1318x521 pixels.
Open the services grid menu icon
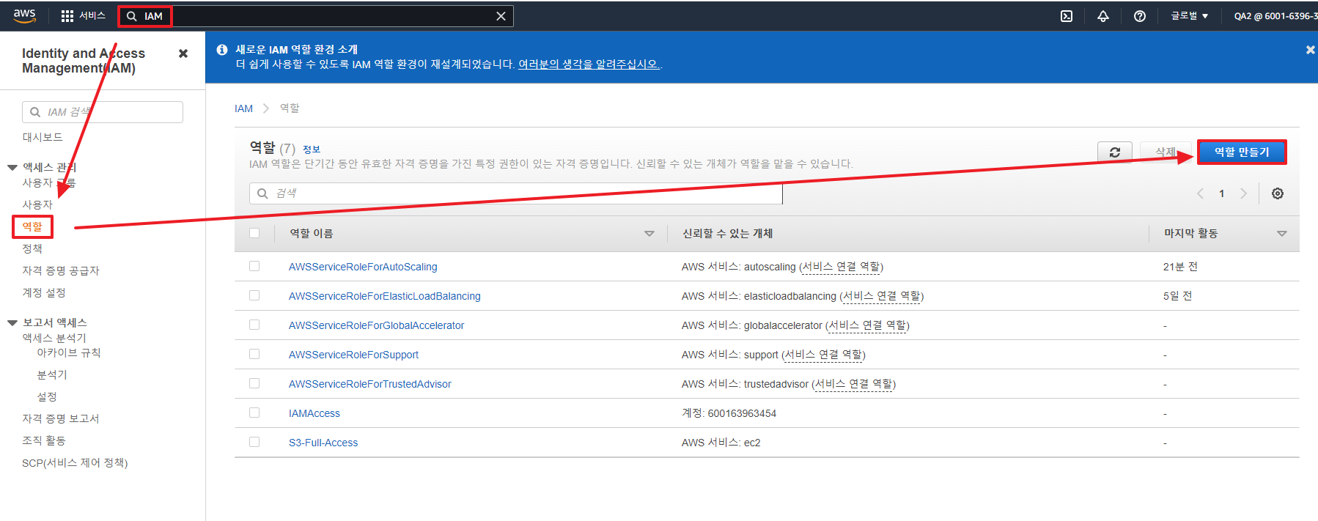pos(67,16)
